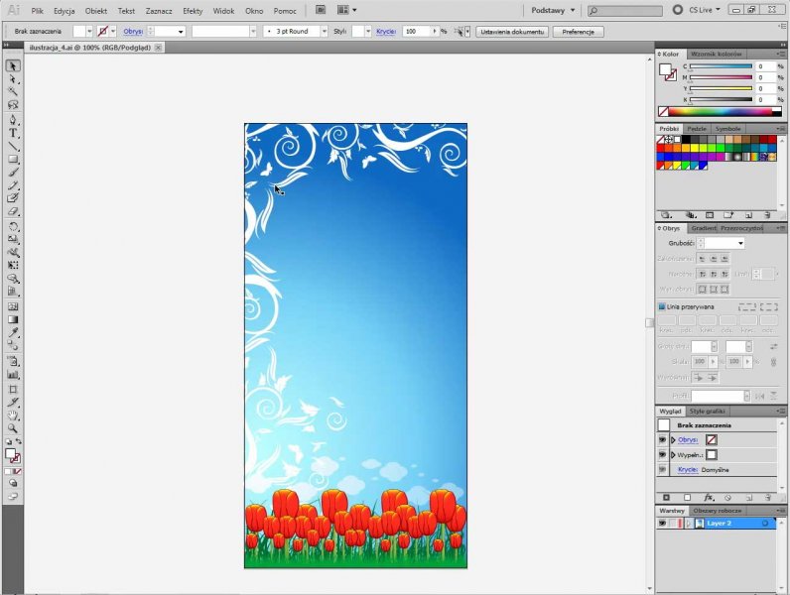
Task: Toggle visibility of Obrys in Wygląd panel
Action: pyautogui.click(x=662, y=439)
